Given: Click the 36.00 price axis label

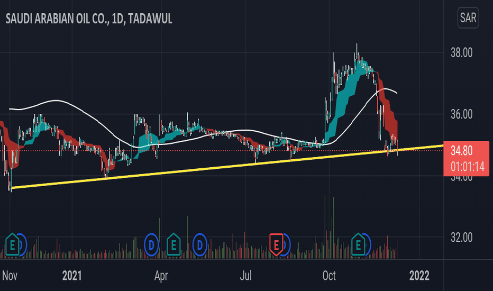Looking at the screenshot, I should pyautogui.click(x=462, y=114).
